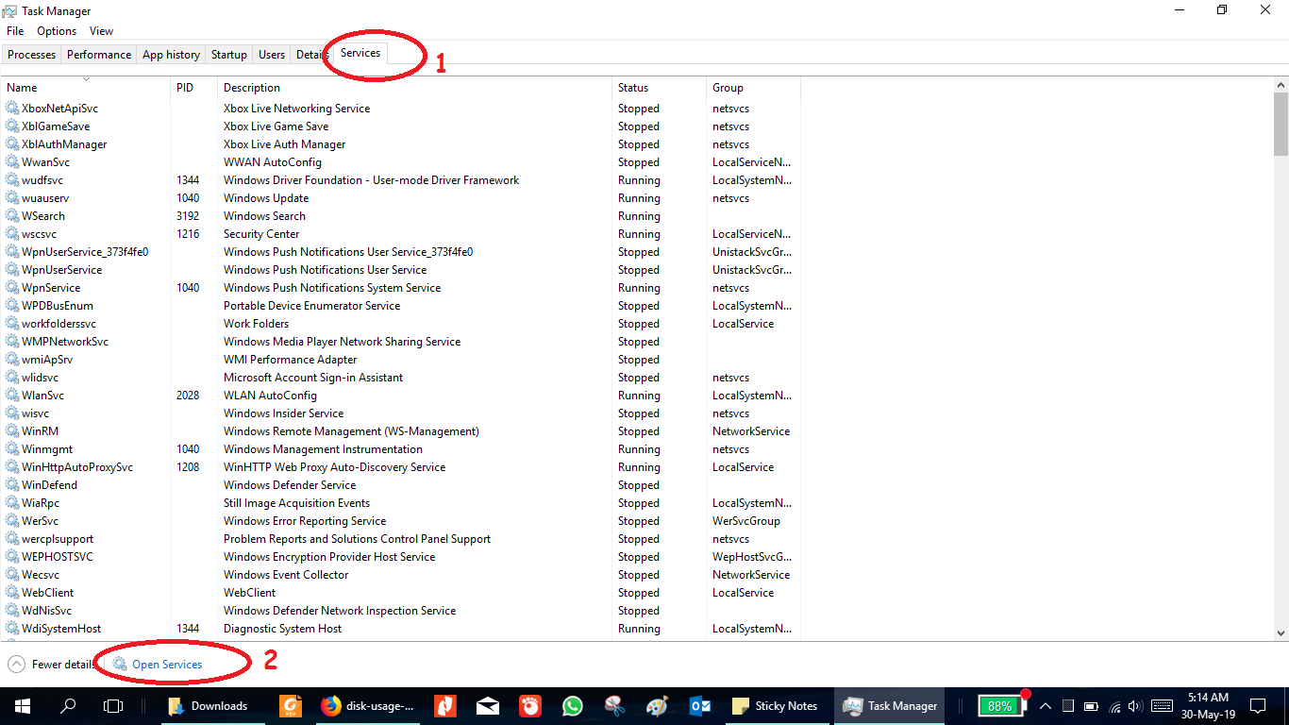Click the gear icon beside WlanSvc row
The image size is (1289, 725).
tap(12, 396)
